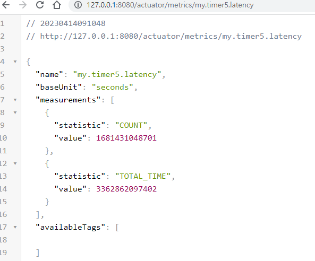
Task: Click the "baseUnit" key
Action: point(58,87)
